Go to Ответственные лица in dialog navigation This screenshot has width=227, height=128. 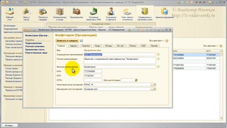pyautogui.click(x=36, y=53)
